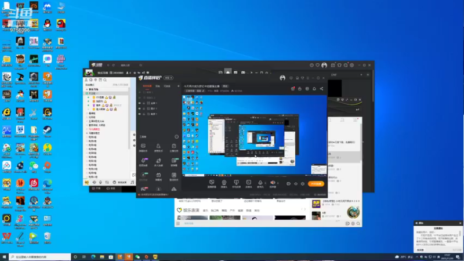Click contacts person icon in YY channel window
The width and height of the screenshot is (464, 261).
tap(86, 80)
